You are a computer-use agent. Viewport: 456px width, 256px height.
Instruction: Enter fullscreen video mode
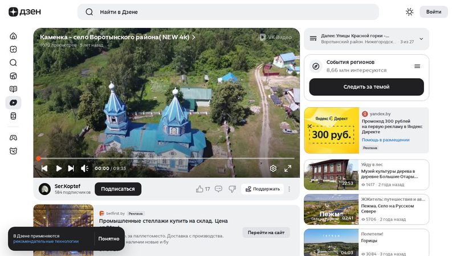(288, 168)
